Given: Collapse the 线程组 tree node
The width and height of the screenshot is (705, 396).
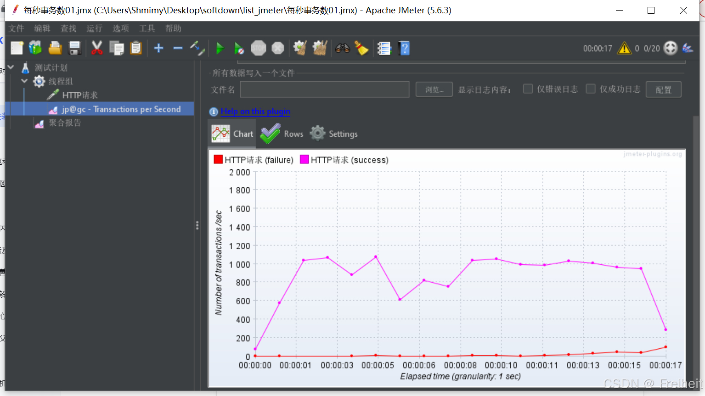Looking at the screenshot, I should 24,81.
